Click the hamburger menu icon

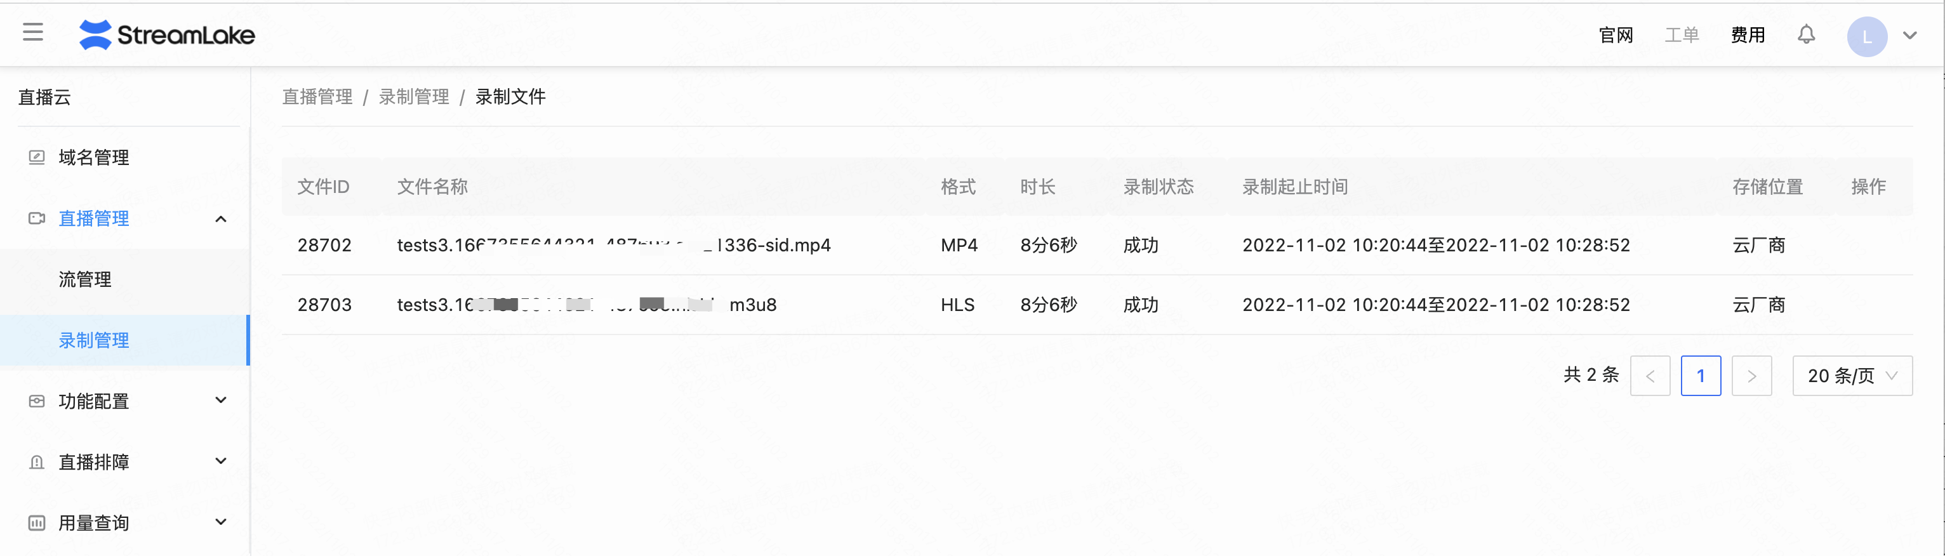click(x=32, y=32)
